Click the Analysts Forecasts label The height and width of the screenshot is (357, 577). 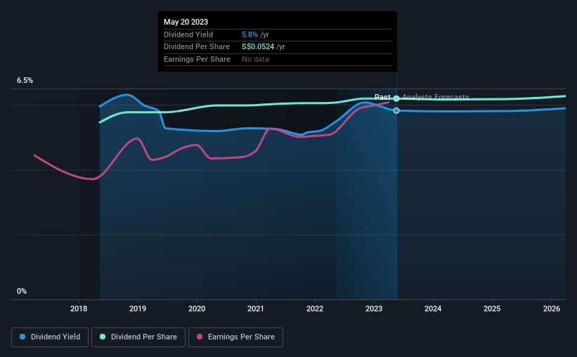click(435, 97)
